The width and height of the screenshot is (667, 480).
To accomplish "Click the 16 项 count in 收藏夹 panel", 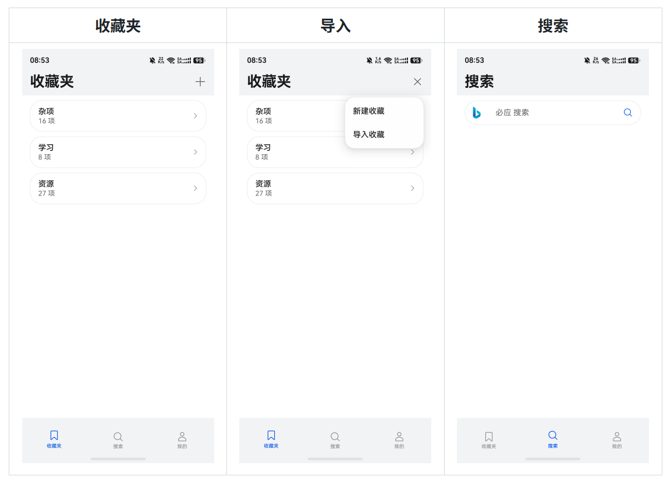I will [x=47, y=121].
